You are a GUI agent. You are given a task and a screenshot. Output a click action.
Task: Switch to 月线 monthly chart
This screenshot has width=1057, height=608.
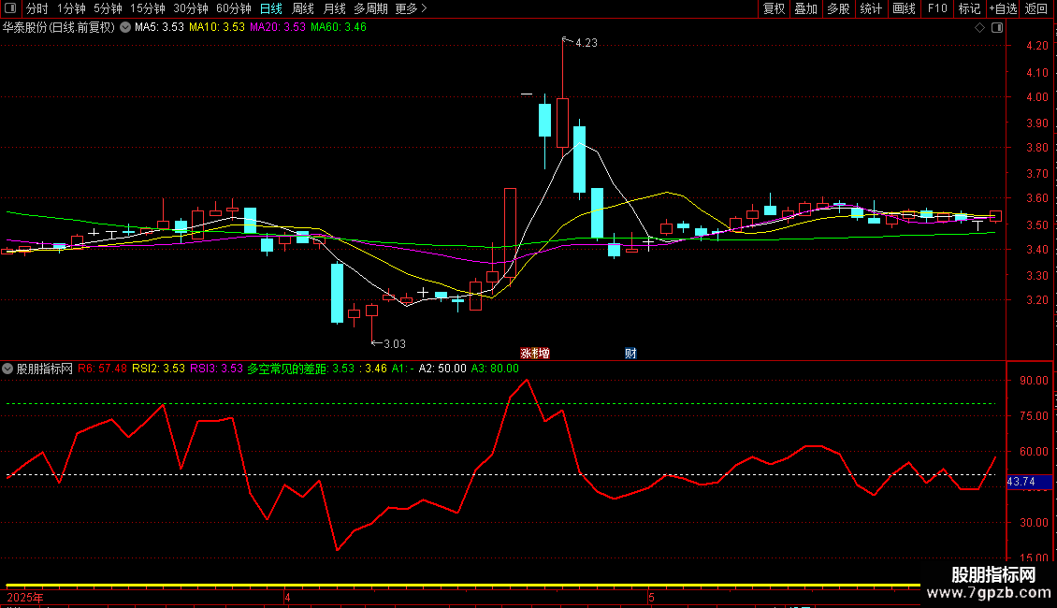click(334, 8)
